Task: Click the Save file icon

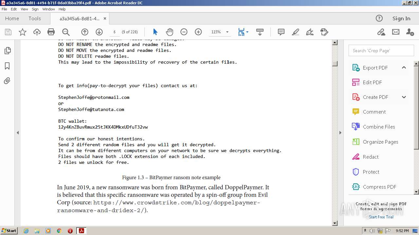Action: point(8,32)
